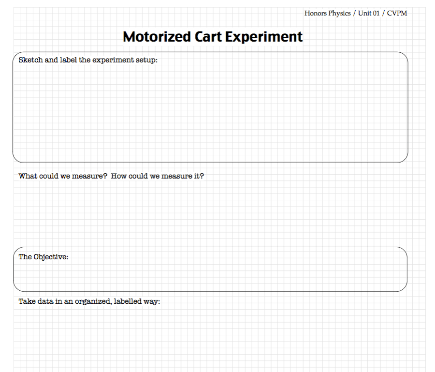The height and width of the screenshot is (372, 435).
Task: Click the 'Motorized Cart Experiment' title
Action: [x=213, y=37]
